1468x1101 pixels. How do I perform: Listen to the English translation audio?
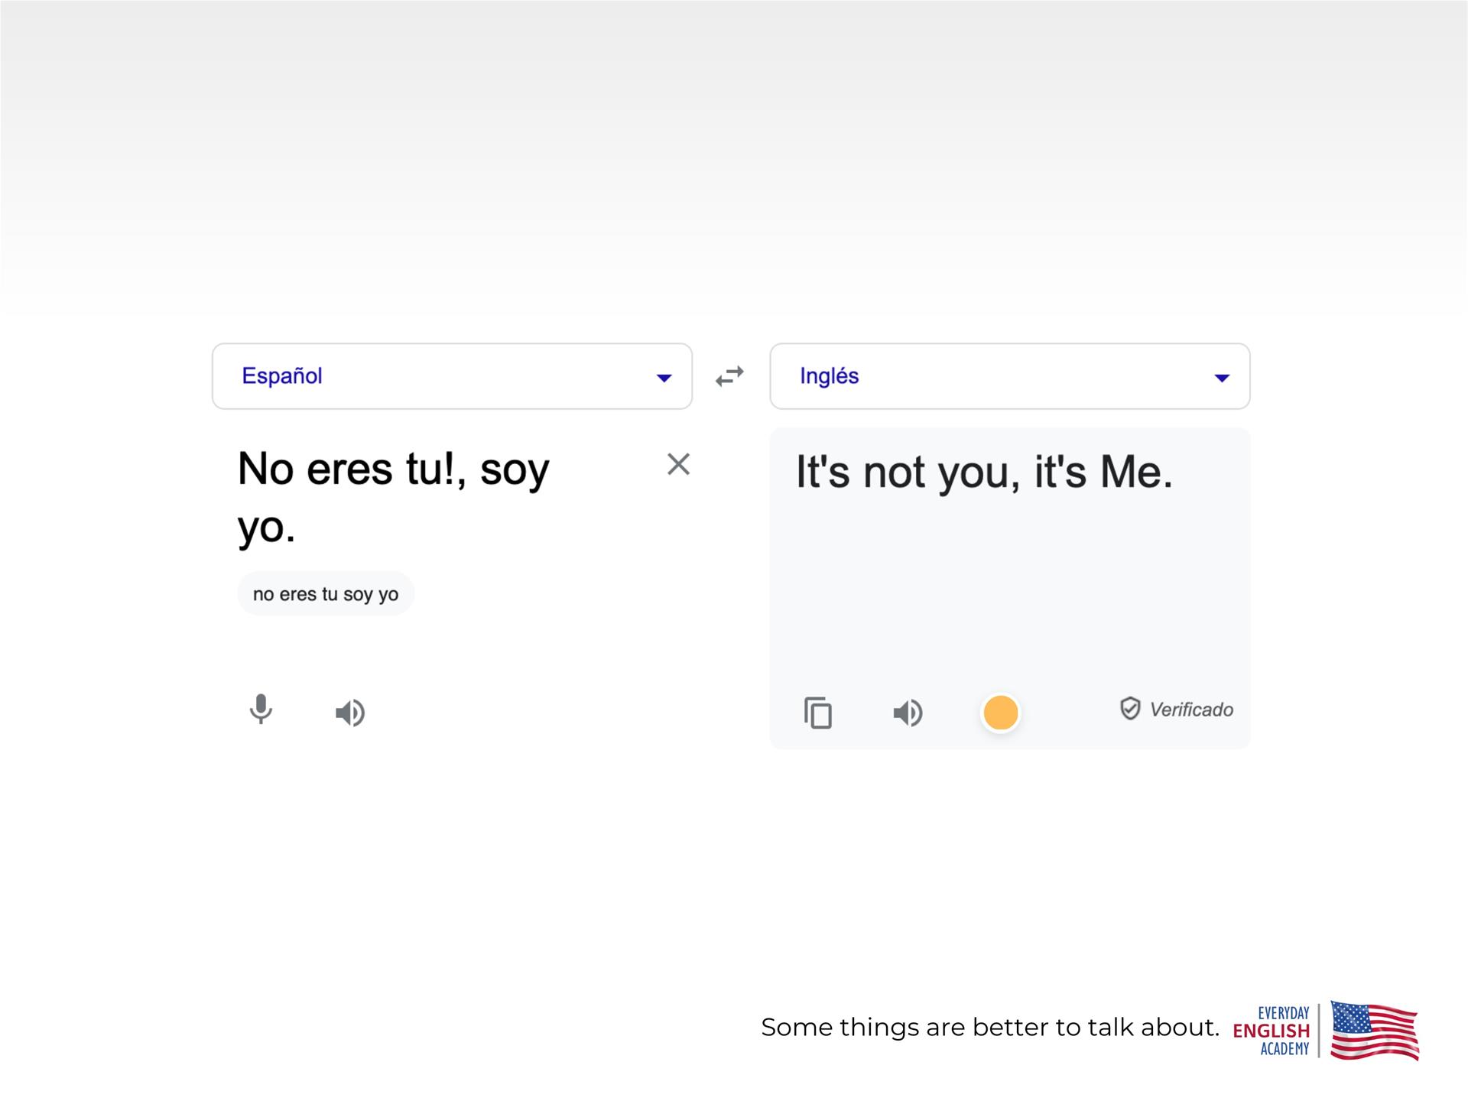coord(908,713)
